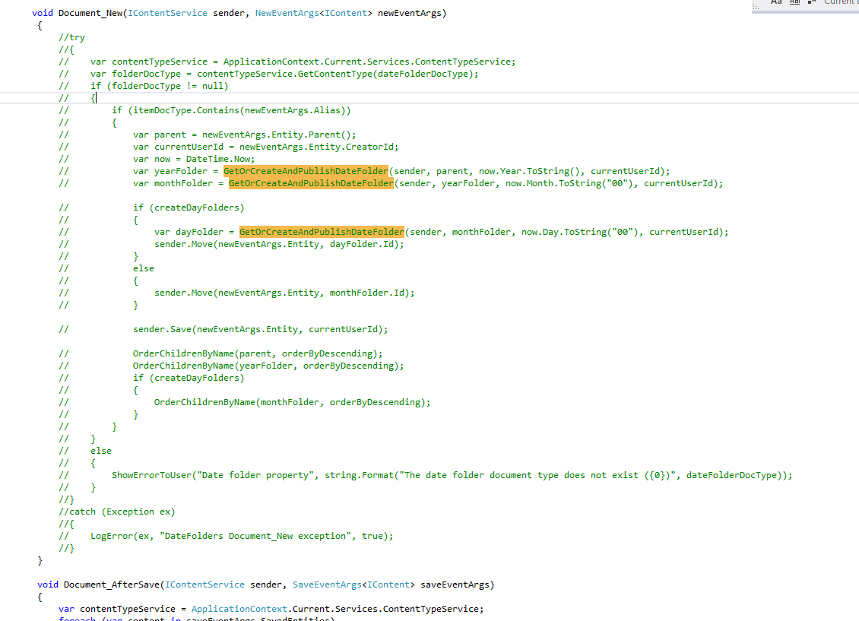859x621 pixels.
Task: Click the 'else' comment before ShowErrorToUser
Action: [x=101, y=451]
